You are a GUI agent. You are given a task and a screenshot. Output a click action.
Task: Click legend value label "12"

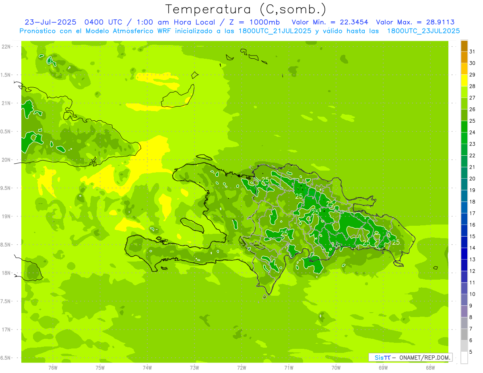click(472, 271)
